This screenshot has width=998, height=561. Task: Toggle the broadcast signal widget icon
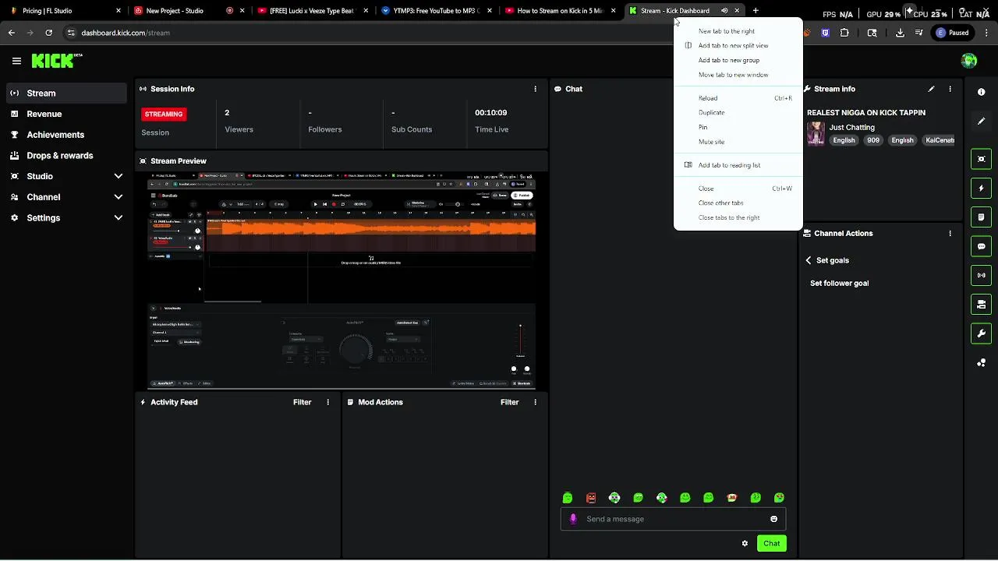coord(981,275)
